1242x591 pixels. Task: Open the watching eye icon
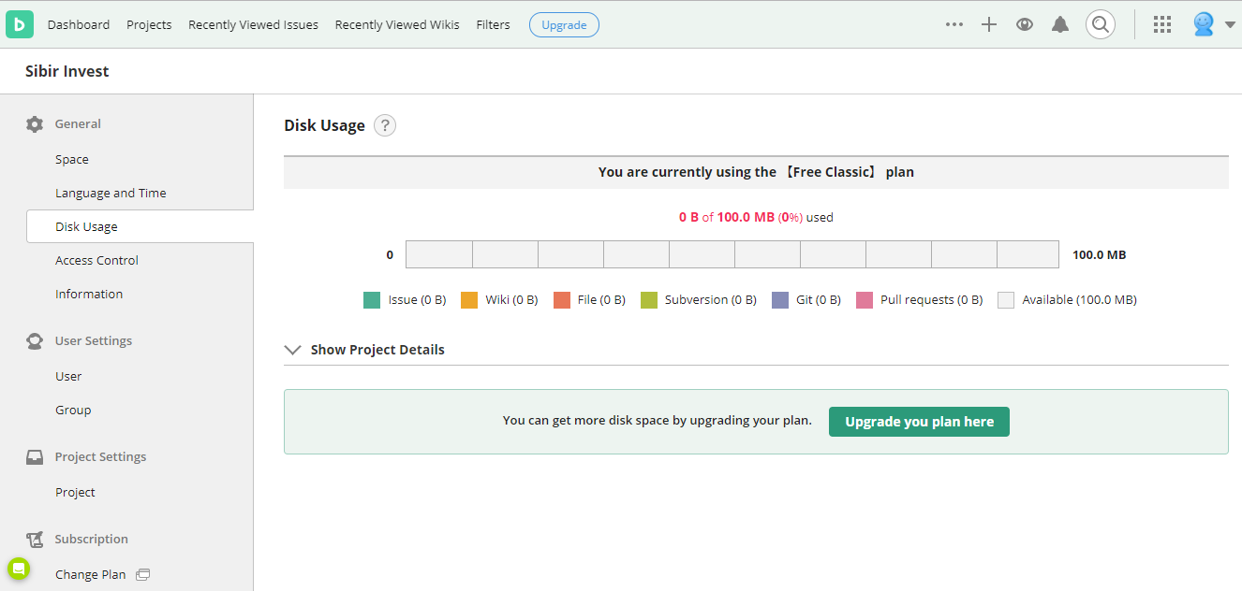[x=1025, y=25]
